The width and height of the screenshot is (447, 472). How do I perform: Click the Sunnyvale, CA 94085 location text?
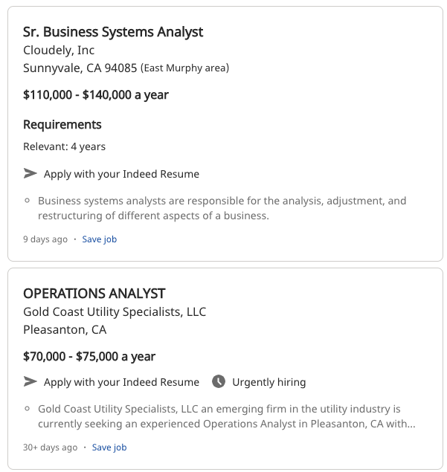[x=80, y=68]
